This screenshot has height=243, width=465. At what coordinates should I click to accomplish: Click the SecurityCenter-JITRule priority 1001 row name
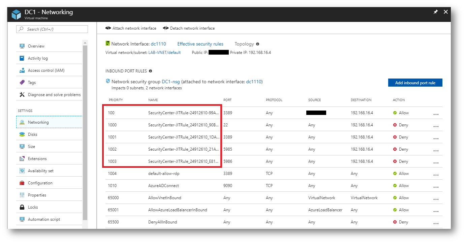coord(184,137)
